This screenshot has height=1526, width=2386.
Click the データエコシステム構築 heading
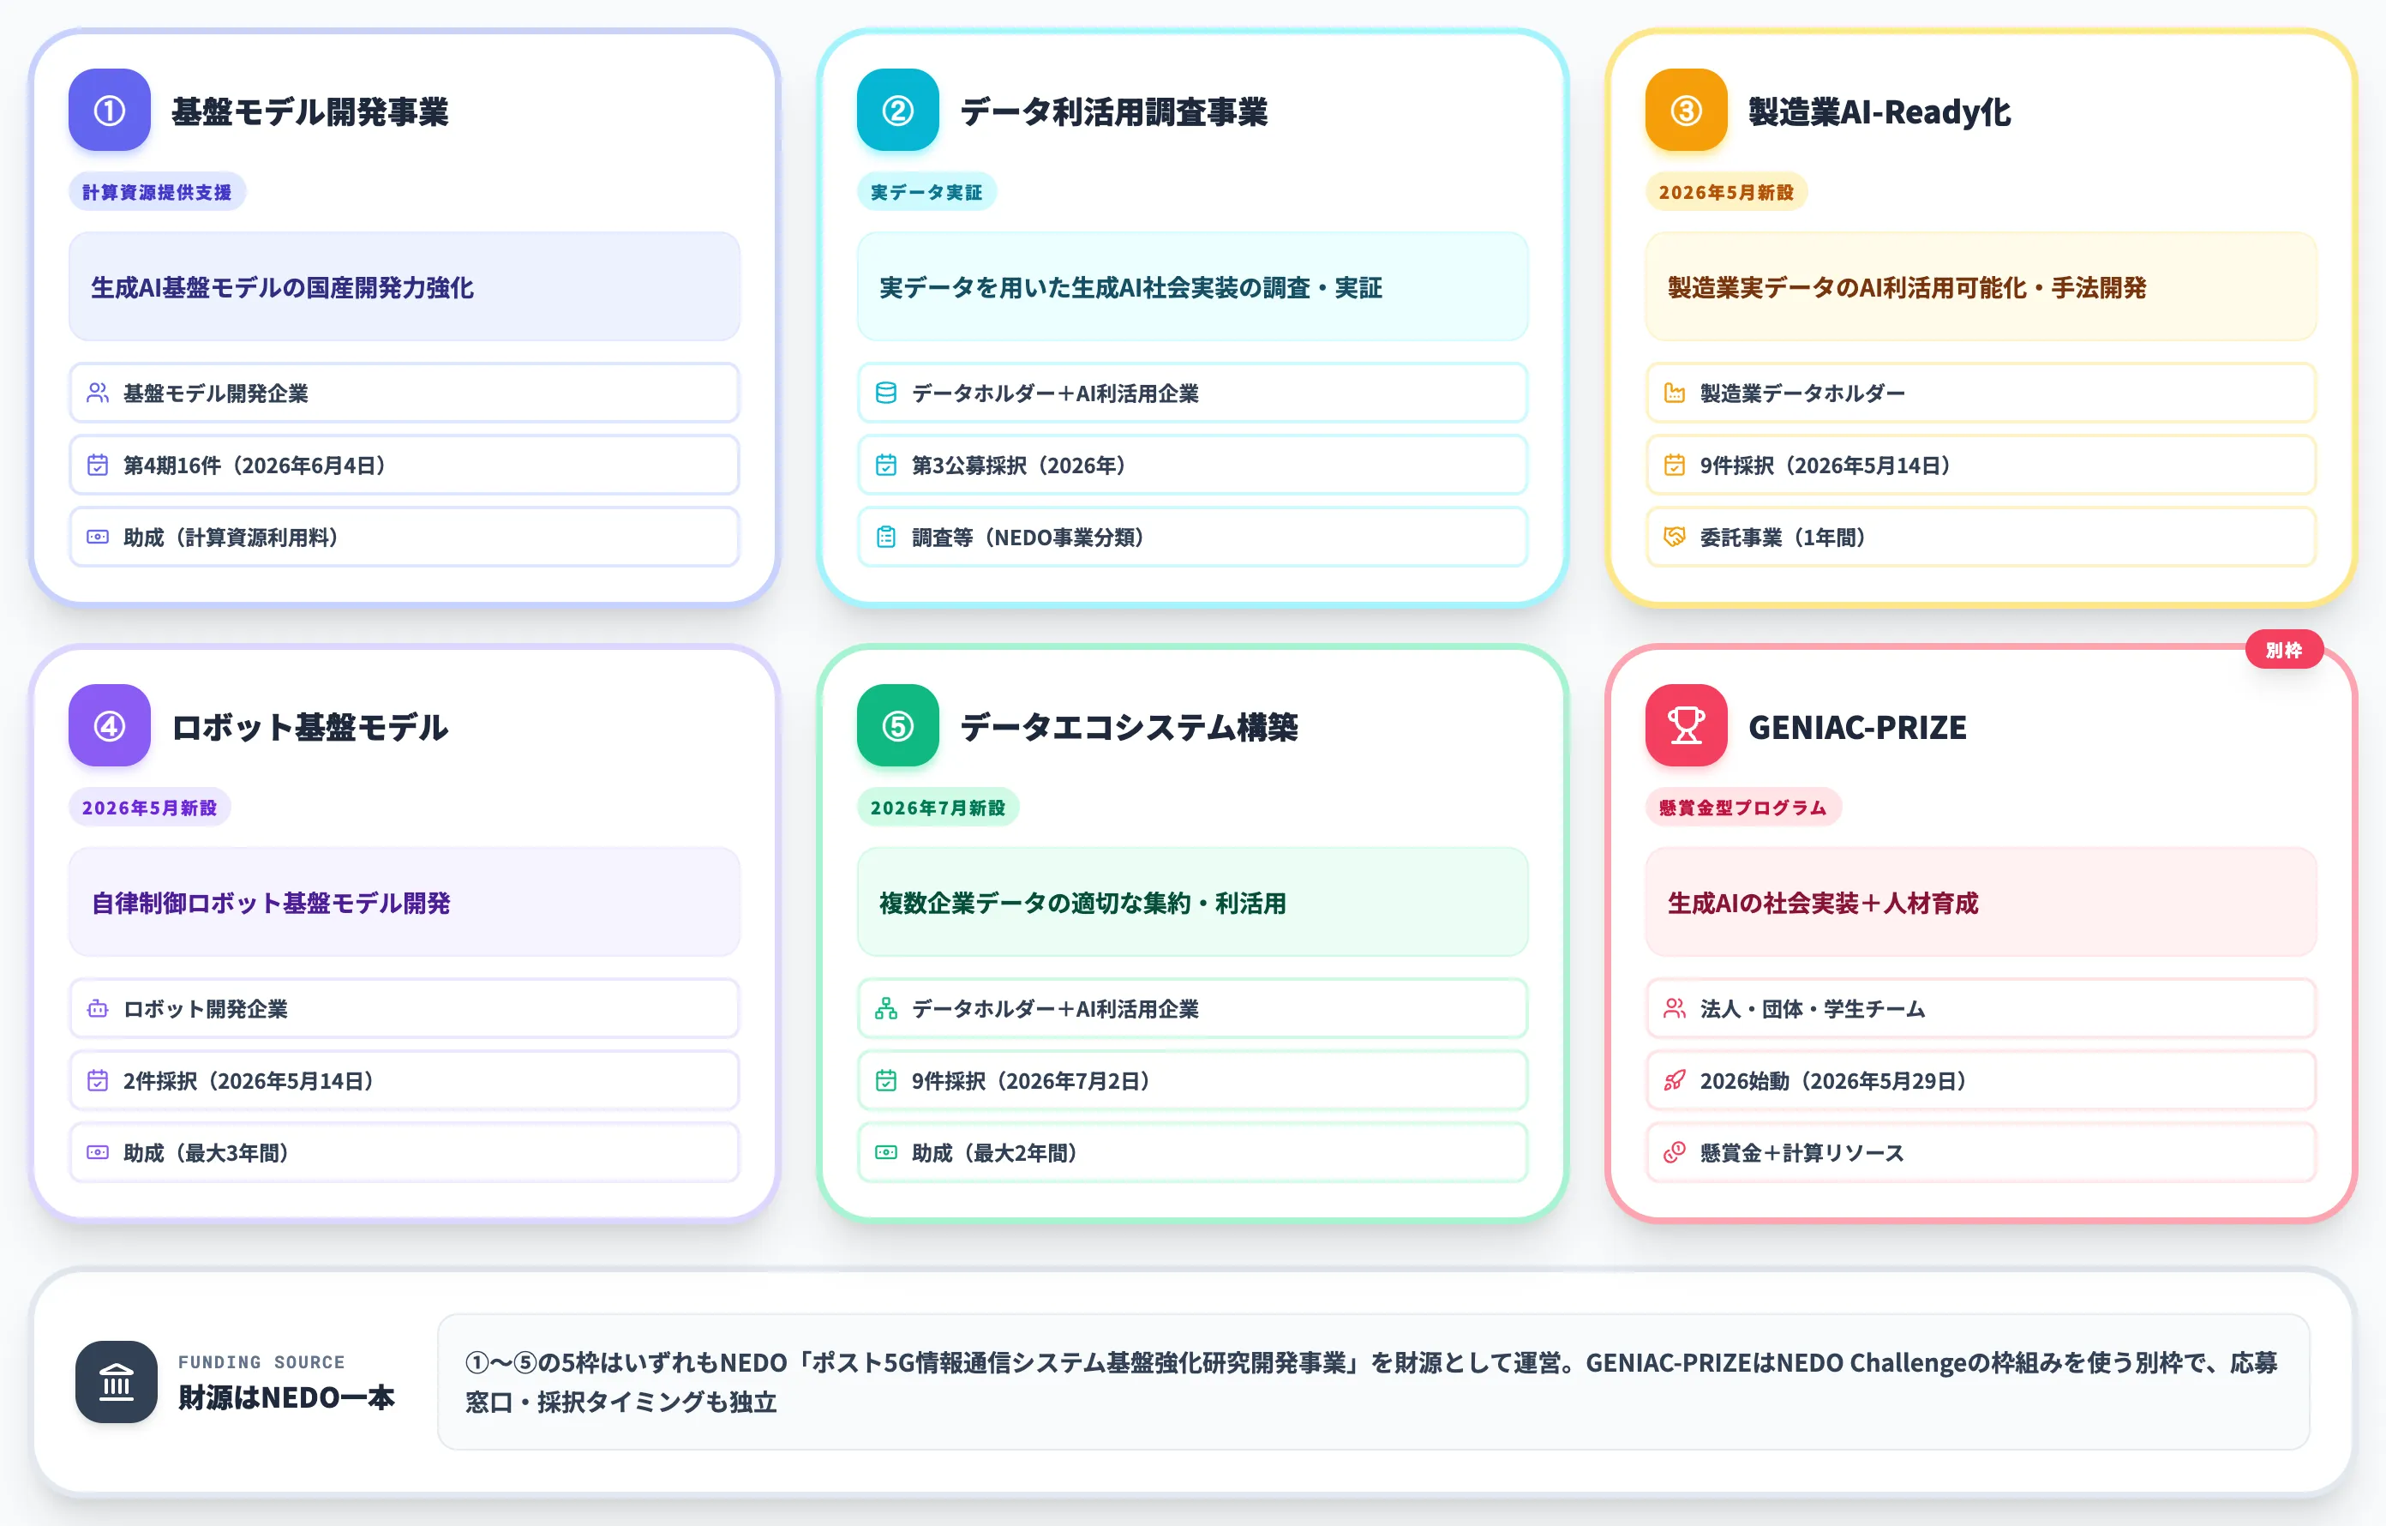(1129, 726)
